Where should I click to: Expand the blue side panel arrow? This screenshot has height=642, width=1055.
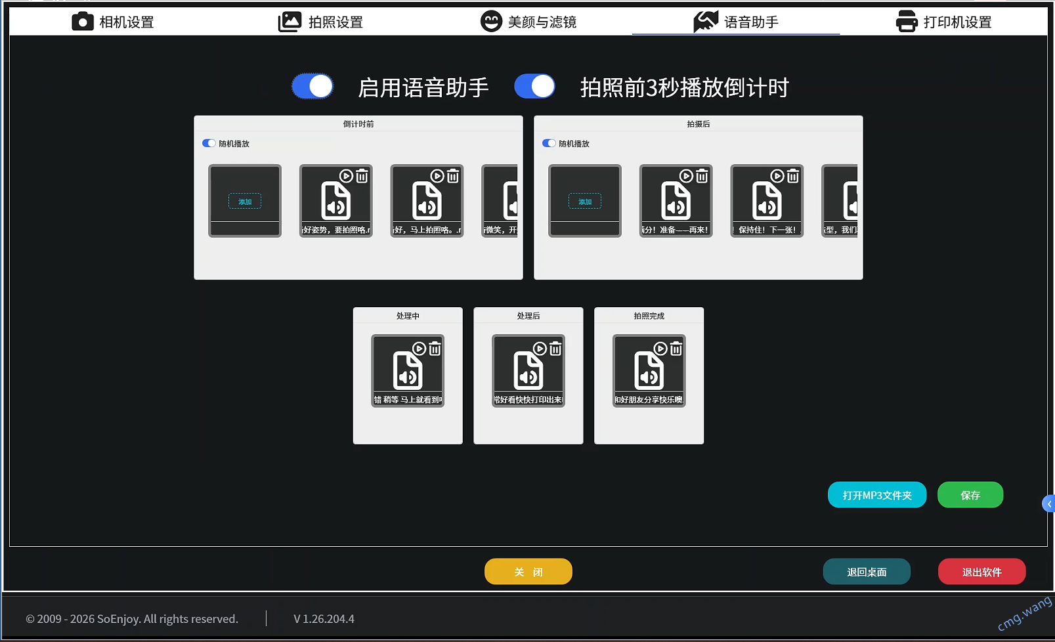(x=1048, y=503)
